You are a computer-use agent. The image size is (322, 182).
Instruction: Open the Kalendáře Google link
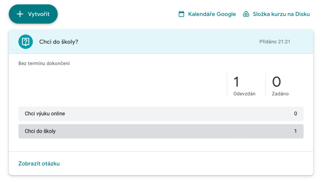[x=212, y=14]
